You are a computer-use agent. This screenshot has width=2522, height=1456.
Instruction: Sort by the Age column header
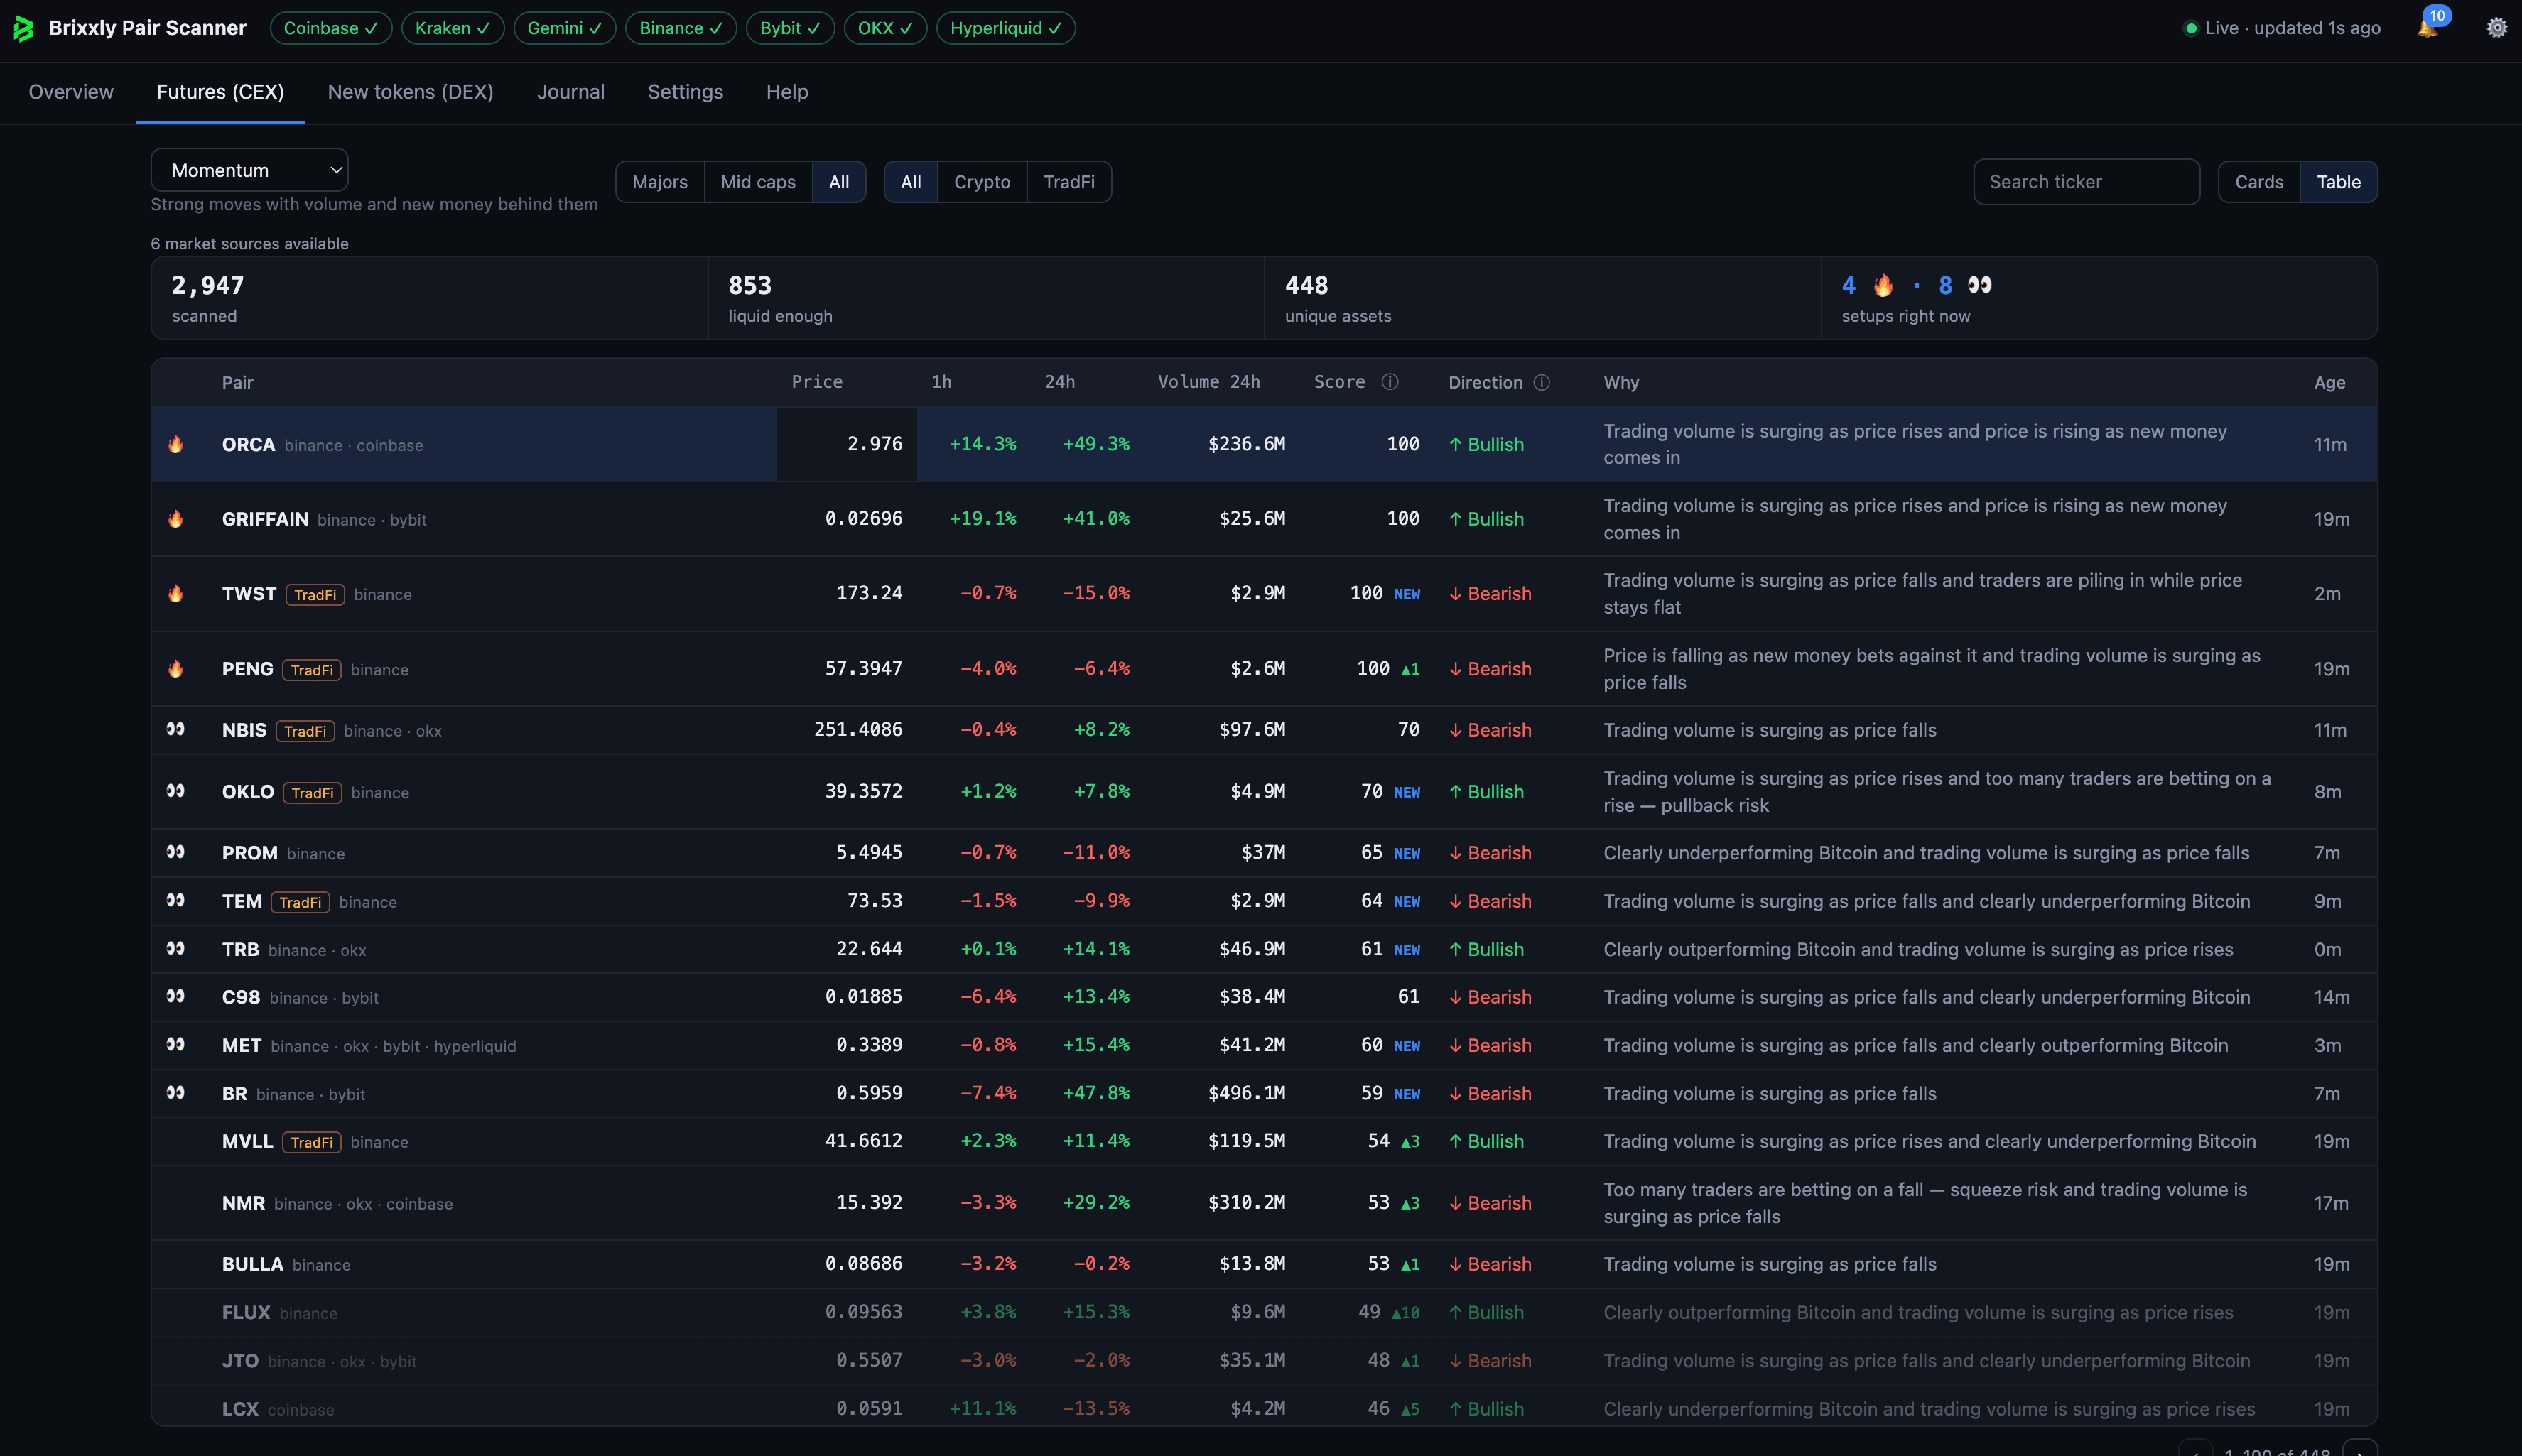pyautogui.click(x=2329, y=382)
